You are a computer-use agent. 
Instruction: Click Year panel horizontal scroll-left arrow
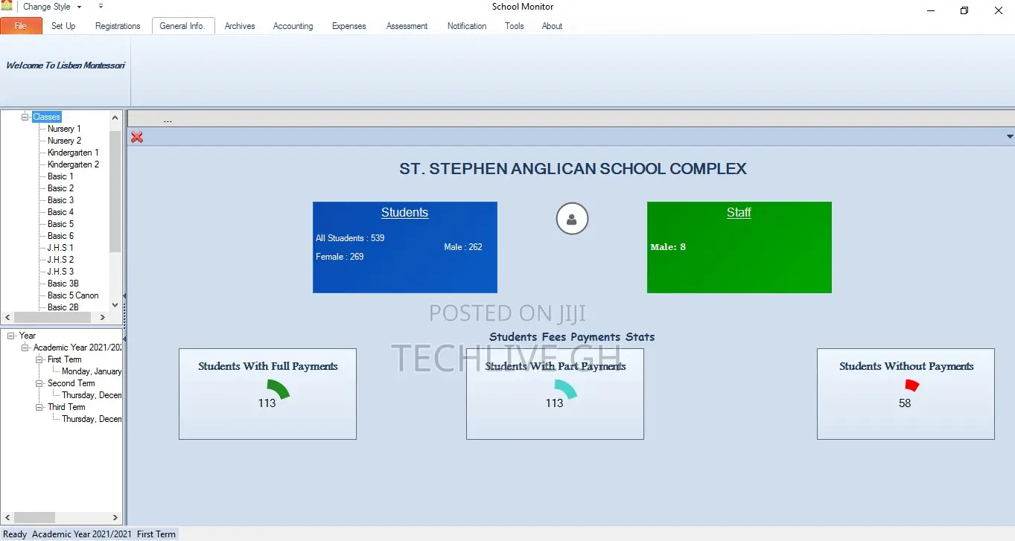[7, 517]
